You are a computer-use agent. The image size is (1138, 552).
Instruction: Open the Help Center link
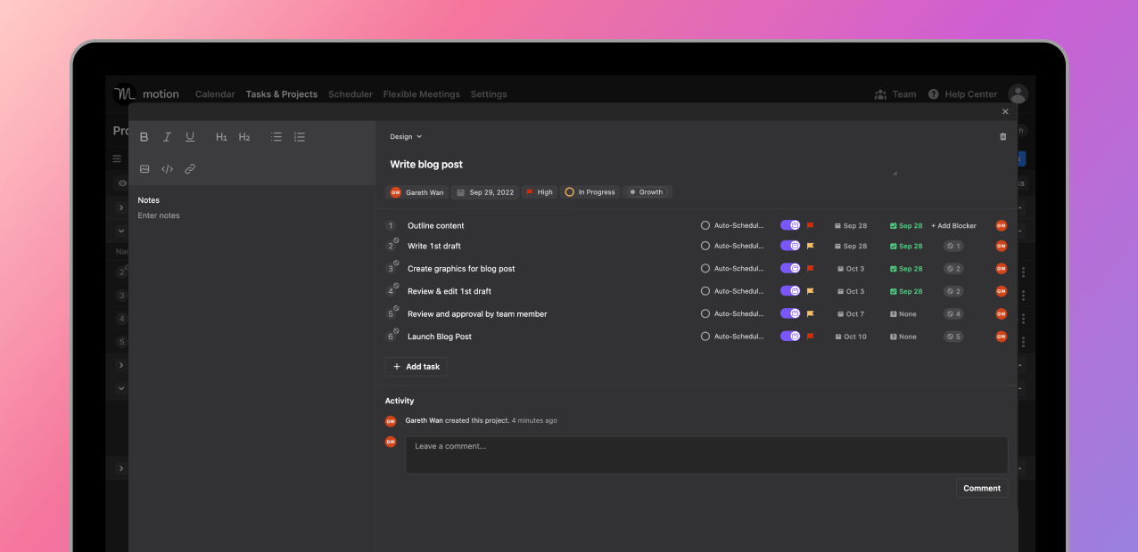962,94
